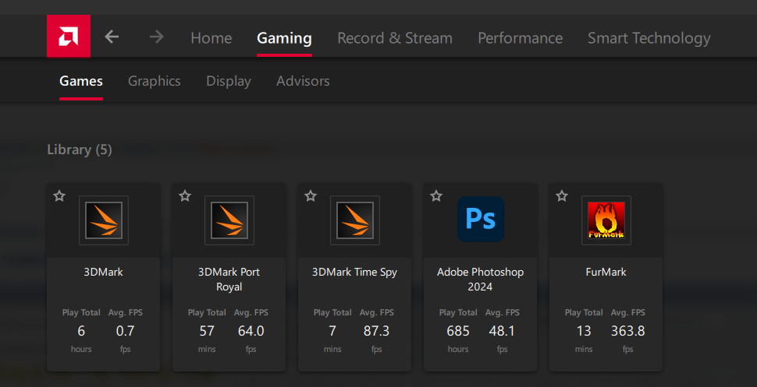Switch to the Performance tab
Viewport: 757px width, 387px height.
pyautogui.click(x=520, y=38)
